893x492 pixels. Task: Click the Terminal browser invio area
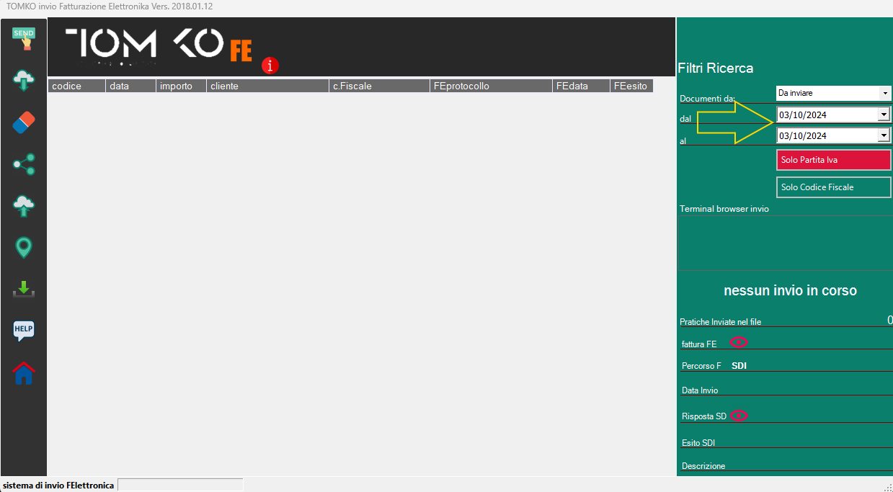coord(785,243)
